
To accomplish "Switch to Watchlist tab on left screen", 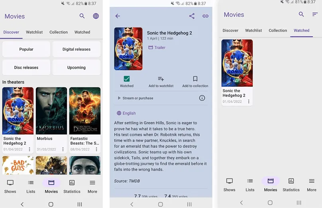I will 34,32.
